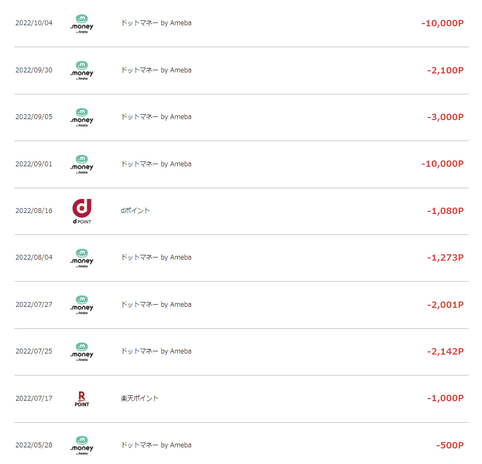Open the ドットマネー entry from 2022/10/04
Image resolution: width=482 pixels, height=464 pixels.
coord(156,23)
